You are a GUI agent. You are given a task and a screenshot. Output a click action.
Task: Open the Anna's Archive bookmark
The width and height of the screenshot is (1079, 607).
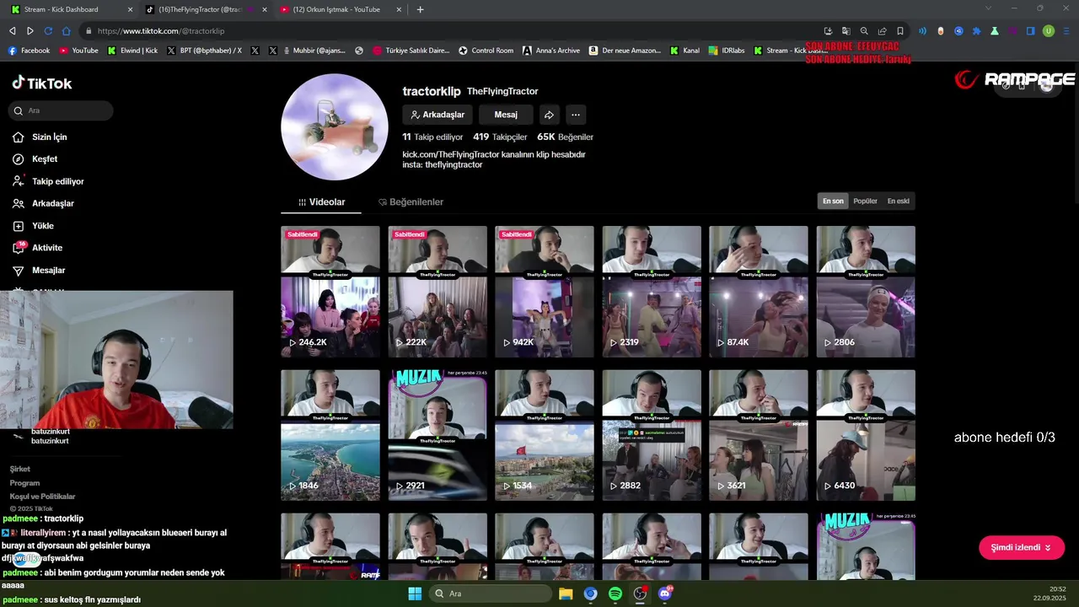(550, 51)
